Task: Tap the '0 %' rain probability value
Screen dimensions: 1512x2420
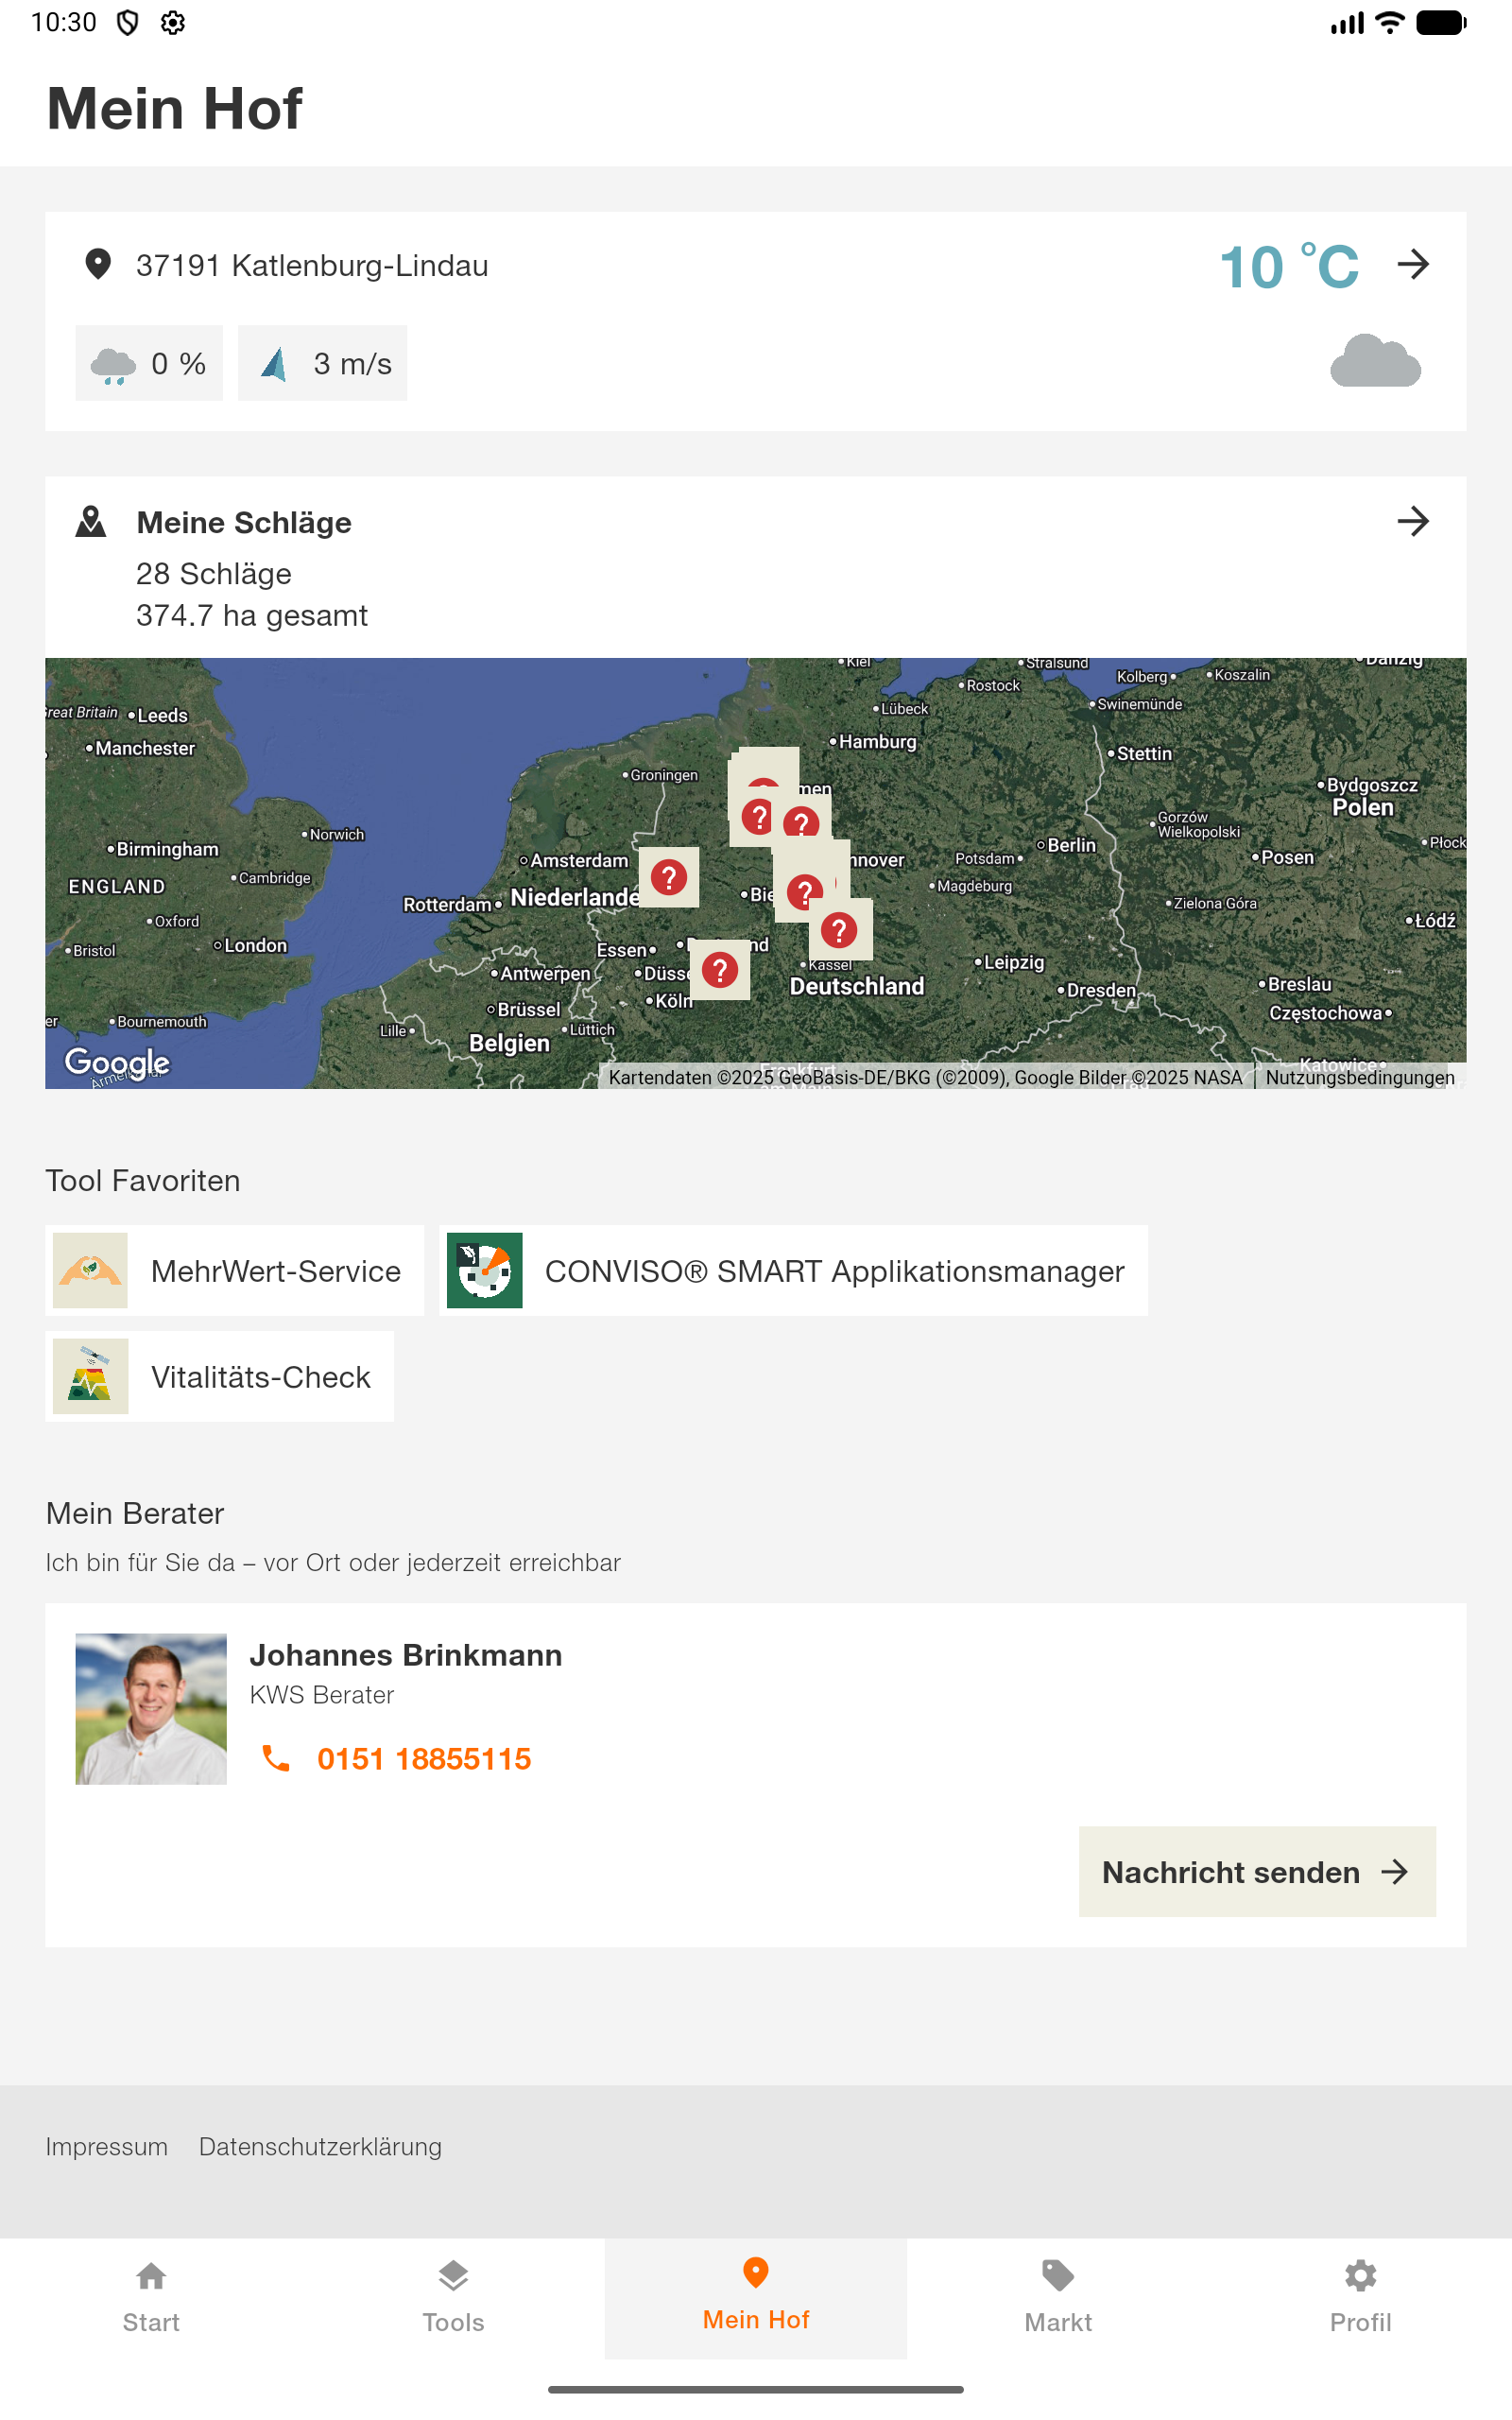Action: pos(178,364)
